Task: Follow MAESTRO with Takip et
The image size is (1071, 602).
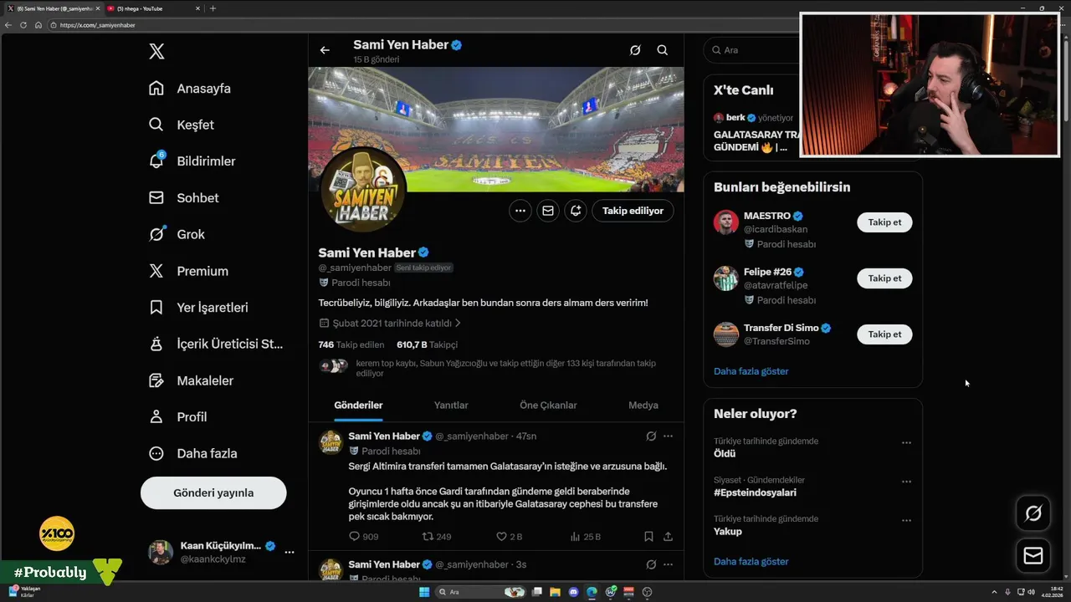Action: click(x=884, y=222)
